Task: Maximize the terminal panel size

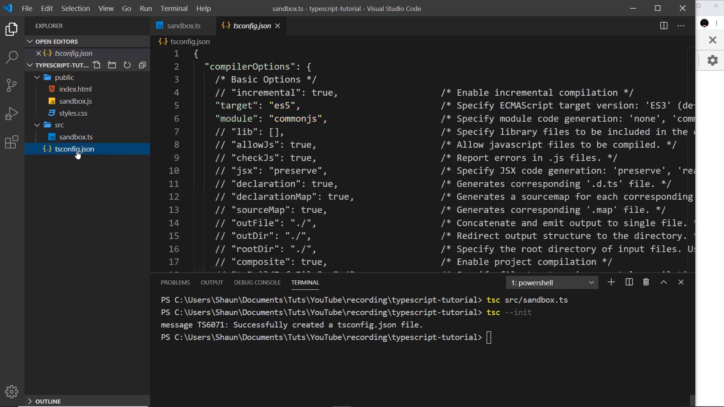Action: 664,282
